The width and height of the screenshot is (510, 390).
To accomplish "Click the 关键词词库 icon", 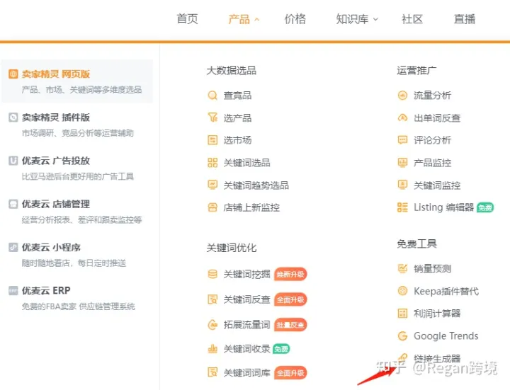I will (x=212, y=372).
